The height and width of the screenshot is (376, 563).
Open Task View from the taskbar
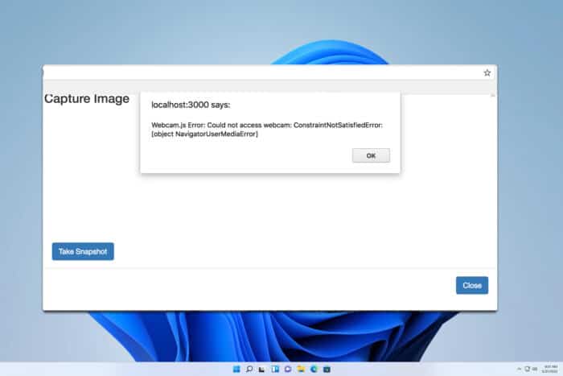pos(261,370)
